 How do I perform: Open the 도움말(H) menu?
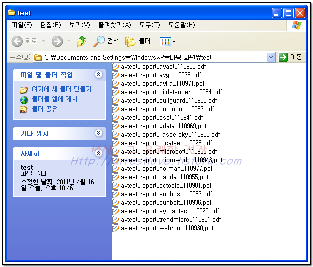[x=182, y=25]
